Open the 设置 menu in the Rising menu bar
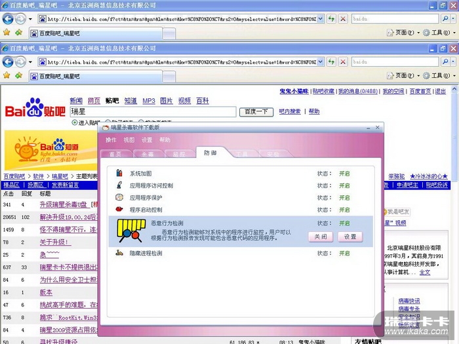Image resolution: width=459 pixels, height=344 pixels. click(147, 140)
